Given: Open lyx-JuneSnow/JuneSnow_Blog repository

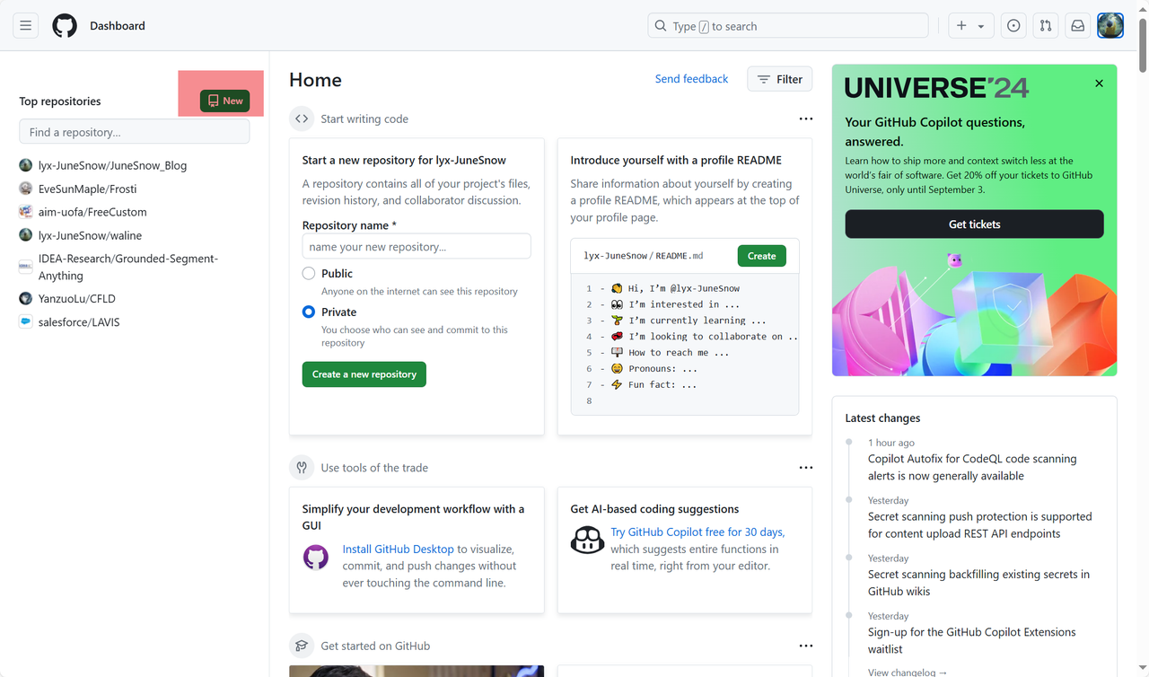Looking at the screenshot, I should (113, 165).
